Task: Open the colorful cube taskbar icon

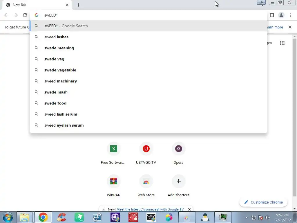Action: coord(169,217)
